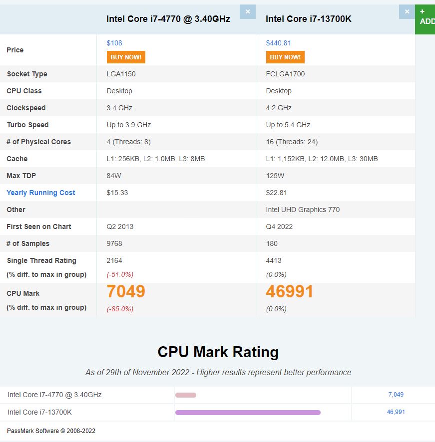
Task: Click Intel Core i7-13700K label in rating chart
Action: pyautogui.click(x=39, y=412)
